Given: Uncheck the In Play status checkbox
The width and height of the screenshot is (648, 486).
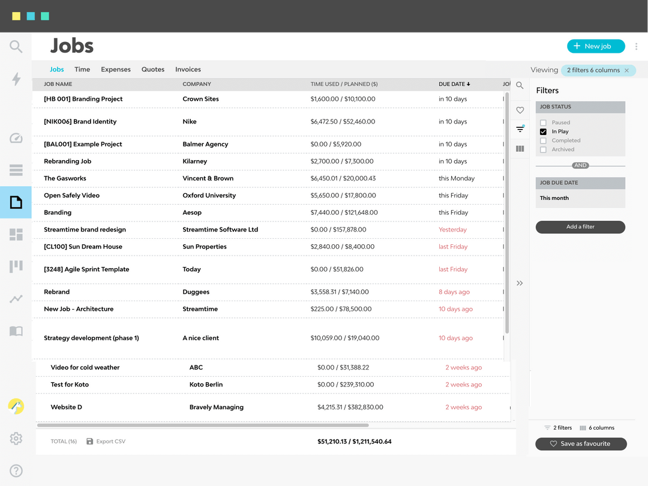Looking at the screenshot, I should click(x=543, y=131).
